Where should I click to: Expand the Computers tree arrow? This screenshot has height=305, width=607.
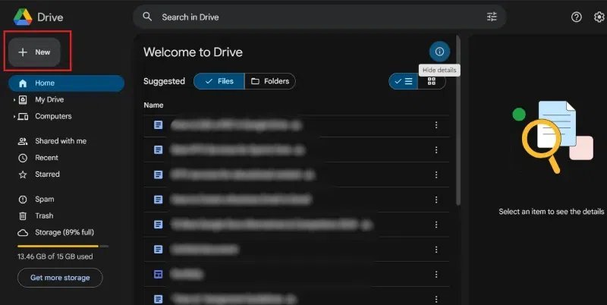(14, 117)
